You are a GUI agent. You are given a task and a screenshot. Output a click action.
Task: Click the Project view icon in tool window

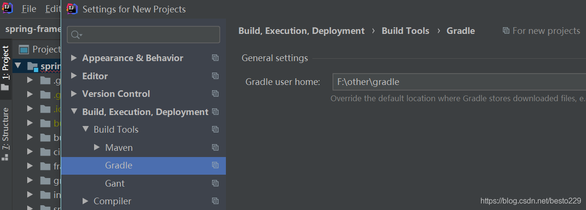tap(24, 49)
